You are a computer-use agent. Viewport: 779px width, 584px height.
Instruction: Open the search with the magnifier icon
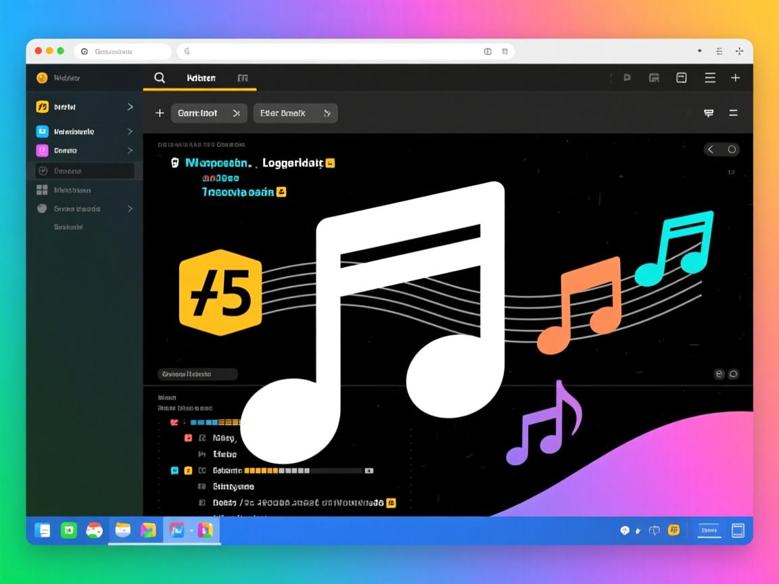click(160, 78)
